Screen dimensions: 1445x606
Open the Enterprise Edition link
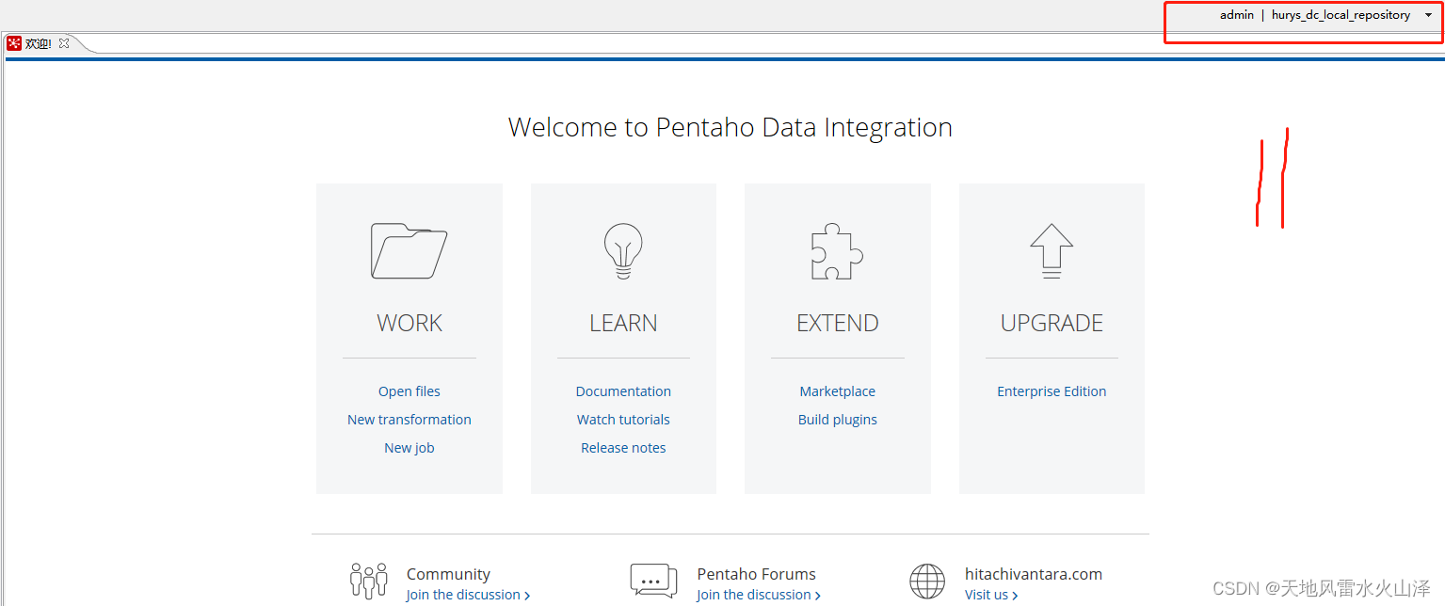1052,391
